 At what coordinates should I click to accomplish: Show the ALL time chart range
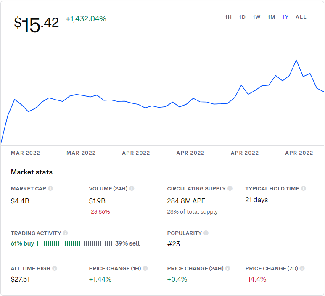pyautogui.click(x=301, y=17)
